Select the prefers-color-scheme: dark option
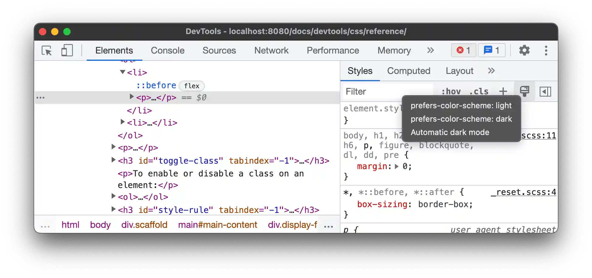Image resolution: width=592 pixels, height=278 pixels. pyautogui.click(x=461, y=119)
